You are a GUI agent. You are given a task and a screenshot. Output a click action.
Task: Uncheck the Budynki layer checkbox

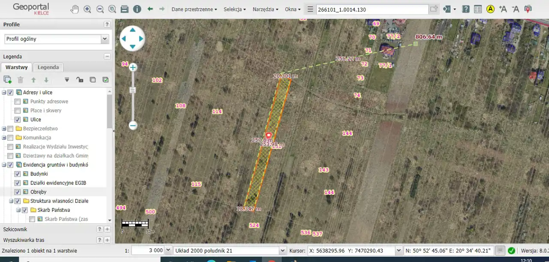click(18, 174)
